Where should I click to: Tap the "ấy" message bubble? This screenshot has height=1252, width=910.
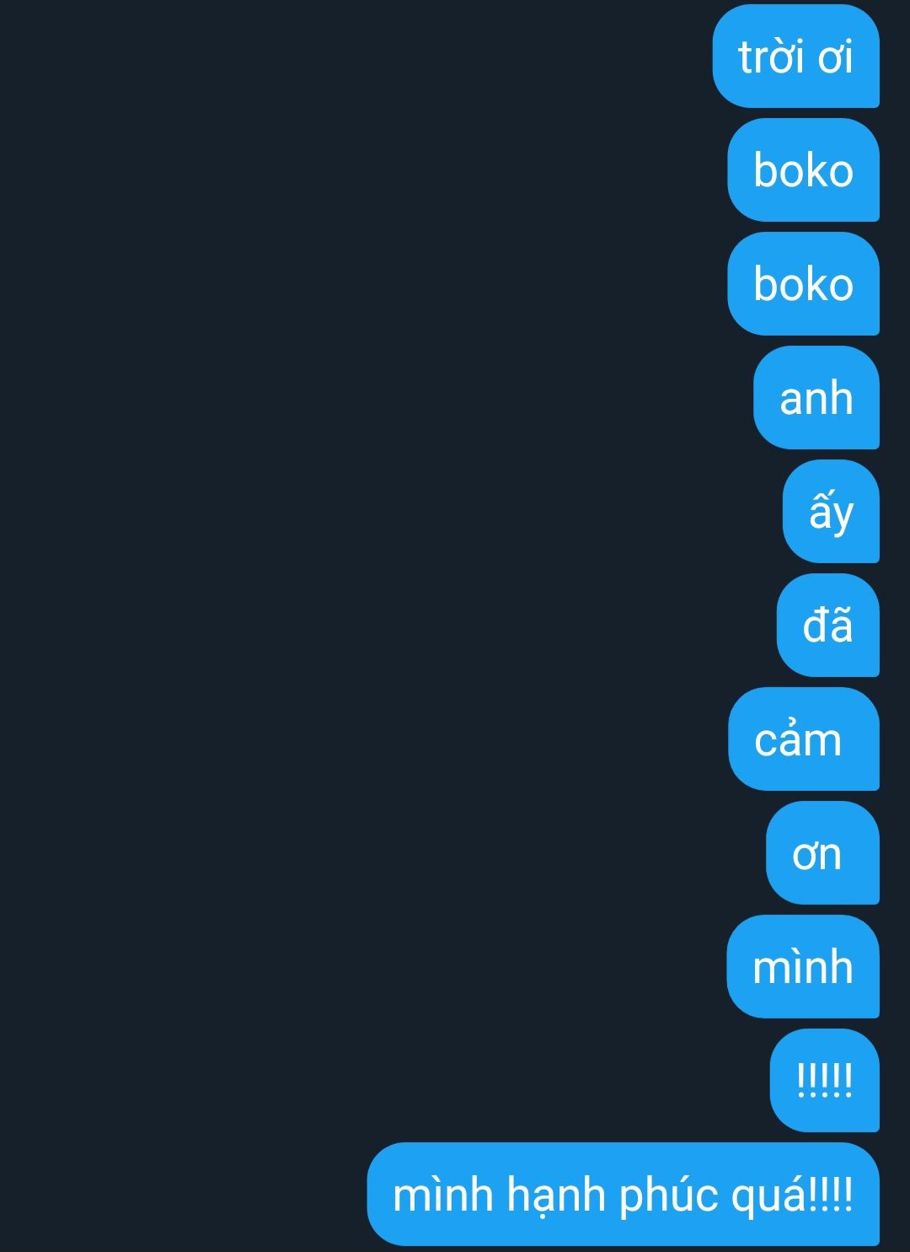(831, 512)
